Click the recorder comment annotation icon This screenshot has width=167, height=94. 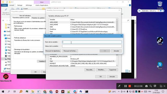tap(155, 86)
